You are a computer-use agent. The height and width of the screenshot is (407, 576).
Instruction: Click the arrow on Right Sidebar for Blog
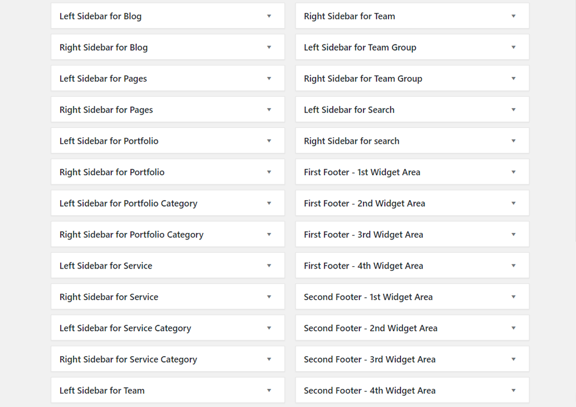(x=269, y=47)
